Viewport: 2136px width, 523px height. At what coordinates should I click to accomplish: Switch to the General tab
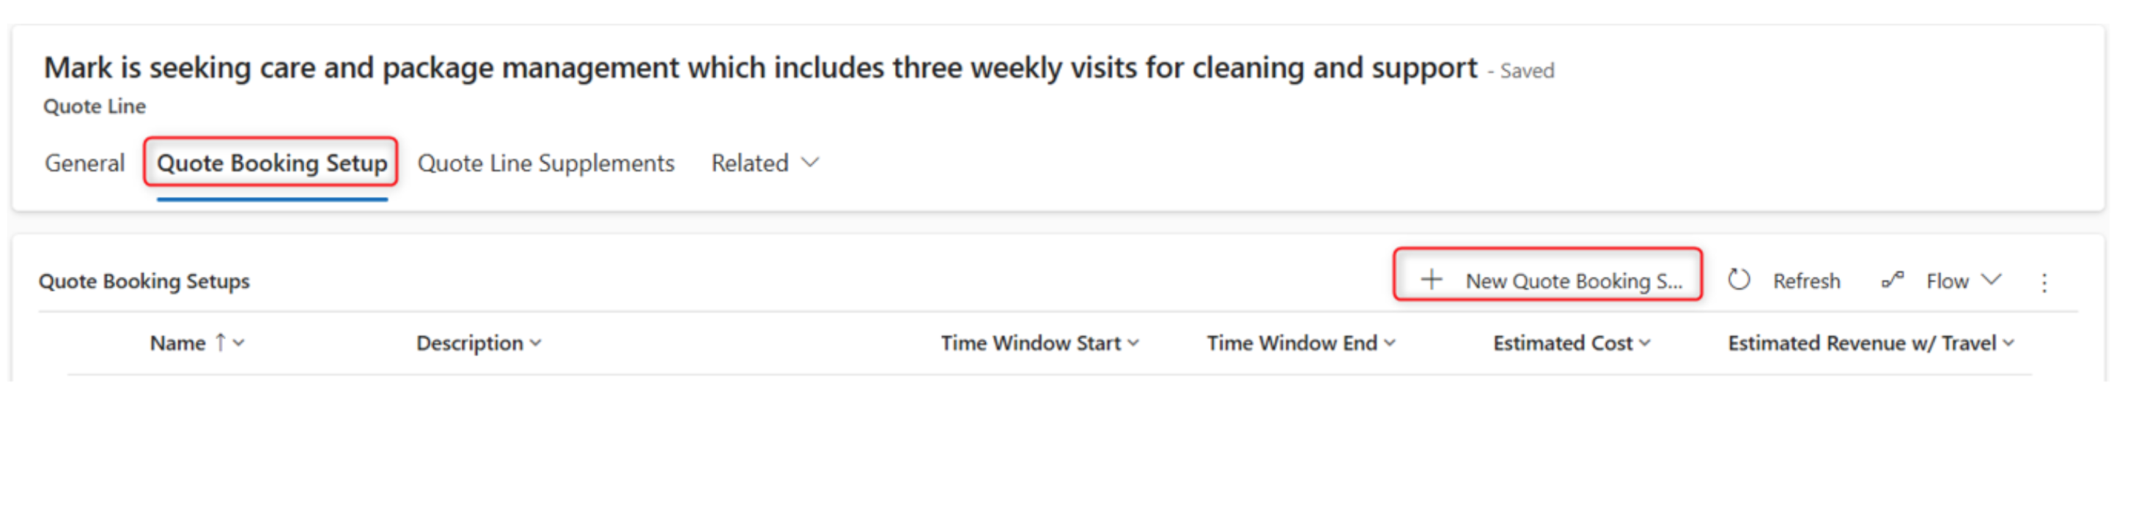tap(84, 163)
